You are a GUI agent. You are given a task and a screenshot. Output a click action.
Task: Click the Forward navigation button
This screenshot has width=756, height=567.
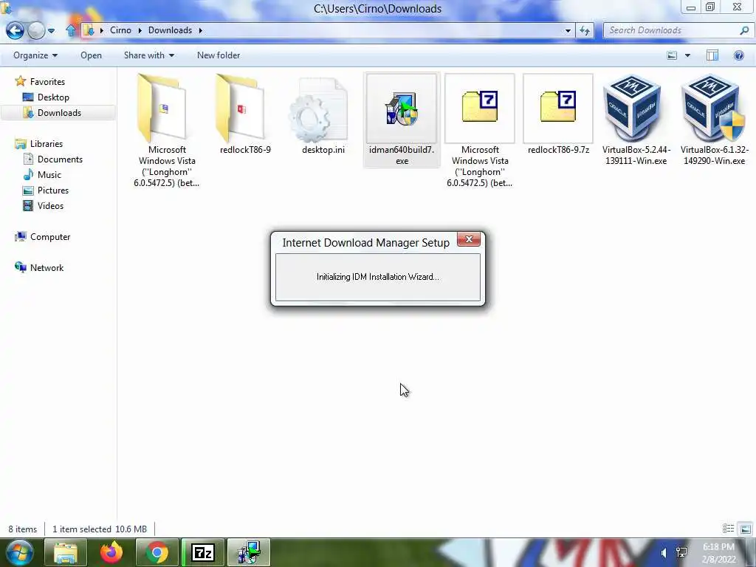(36, 30)
